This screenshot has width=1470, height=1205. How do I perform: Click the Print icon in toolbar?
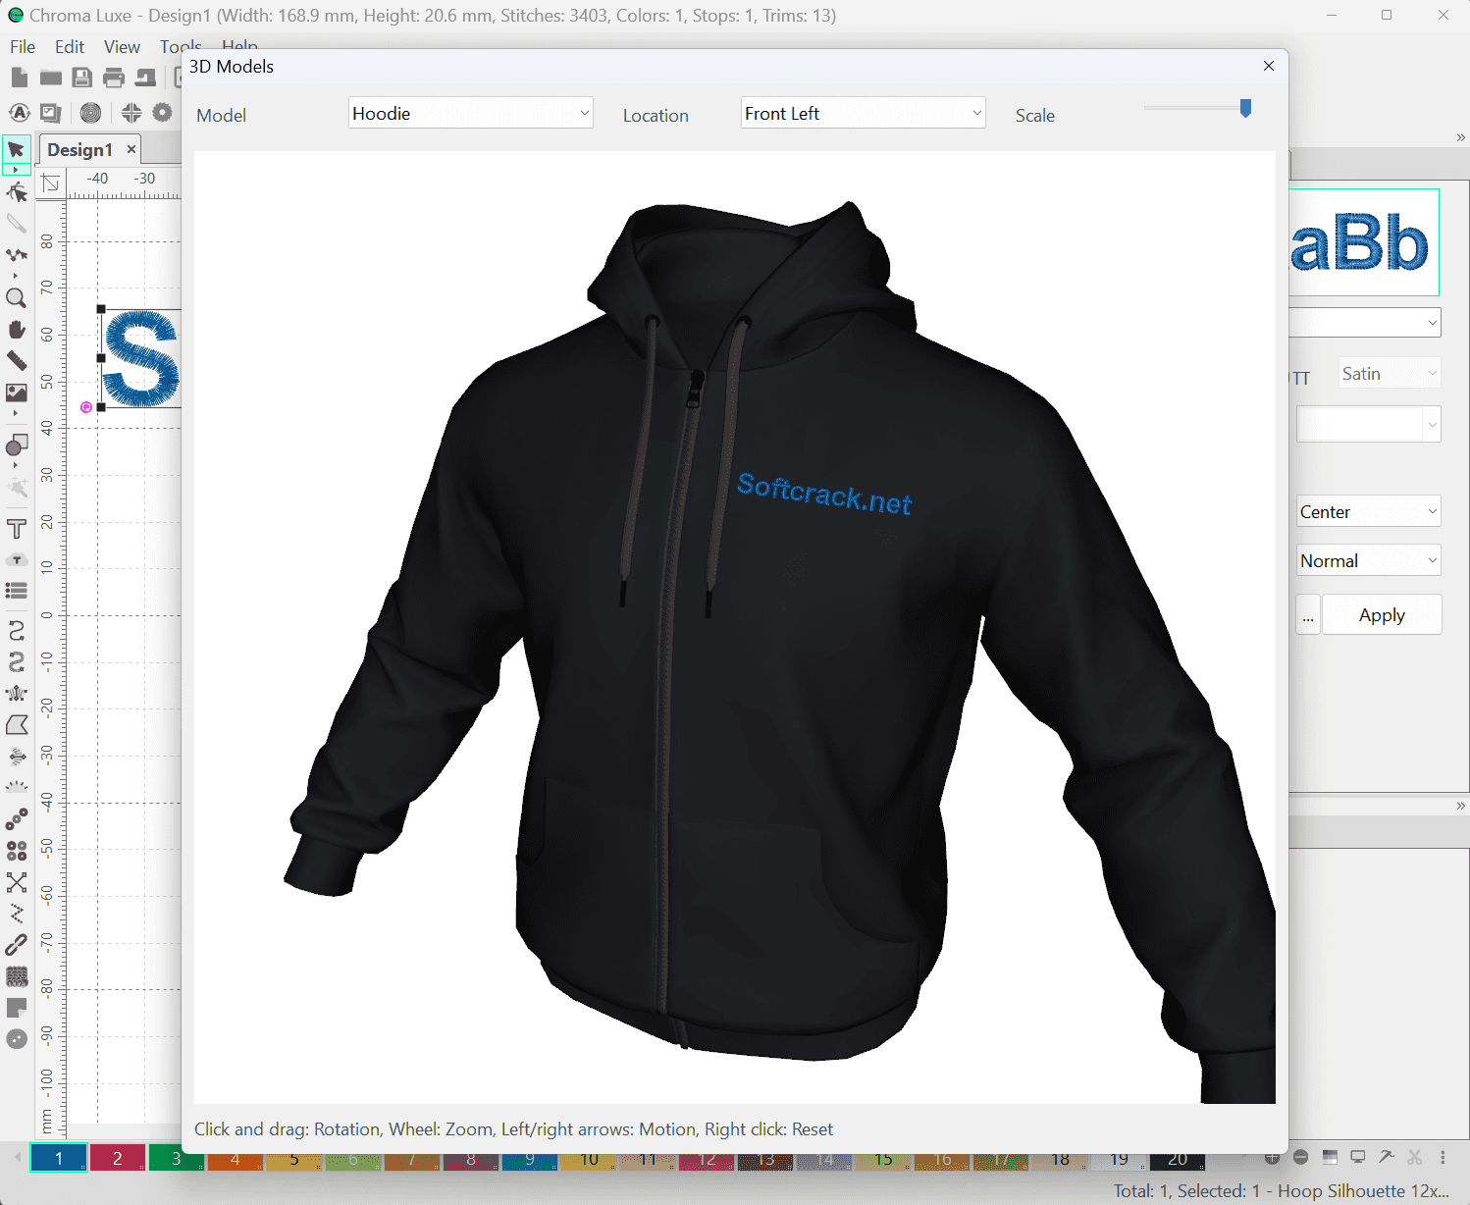[x=114, y=79]
